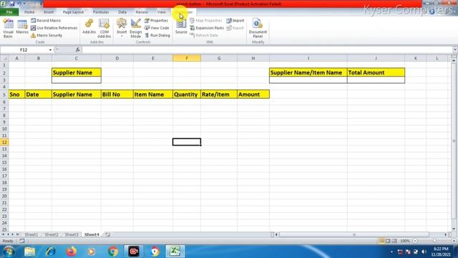Select the Sno header cell
458x258 pixels.
pyautogui.click(x=16, y=95)
